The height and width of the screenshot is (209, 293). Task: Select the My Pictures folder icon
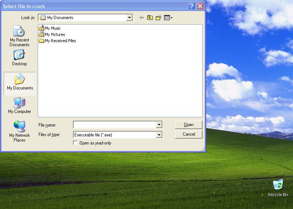[41, 34]
